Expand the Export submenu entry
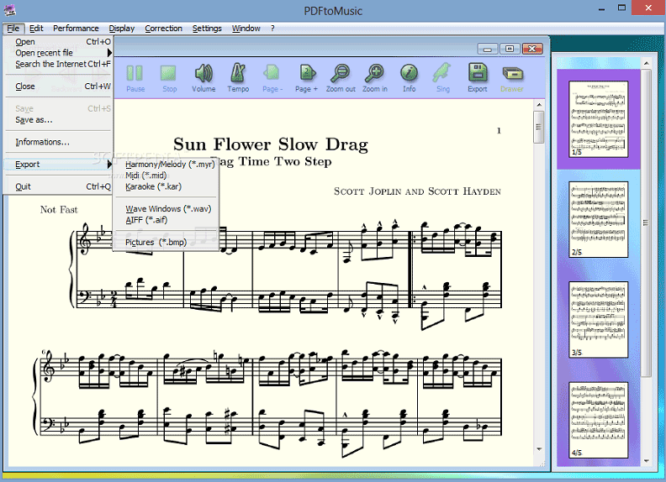666x482 pixels. point(59,165)
